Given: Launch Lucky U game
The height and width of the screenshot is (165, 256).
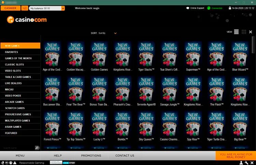Looking at the screenshot, I should coord(99,124).
